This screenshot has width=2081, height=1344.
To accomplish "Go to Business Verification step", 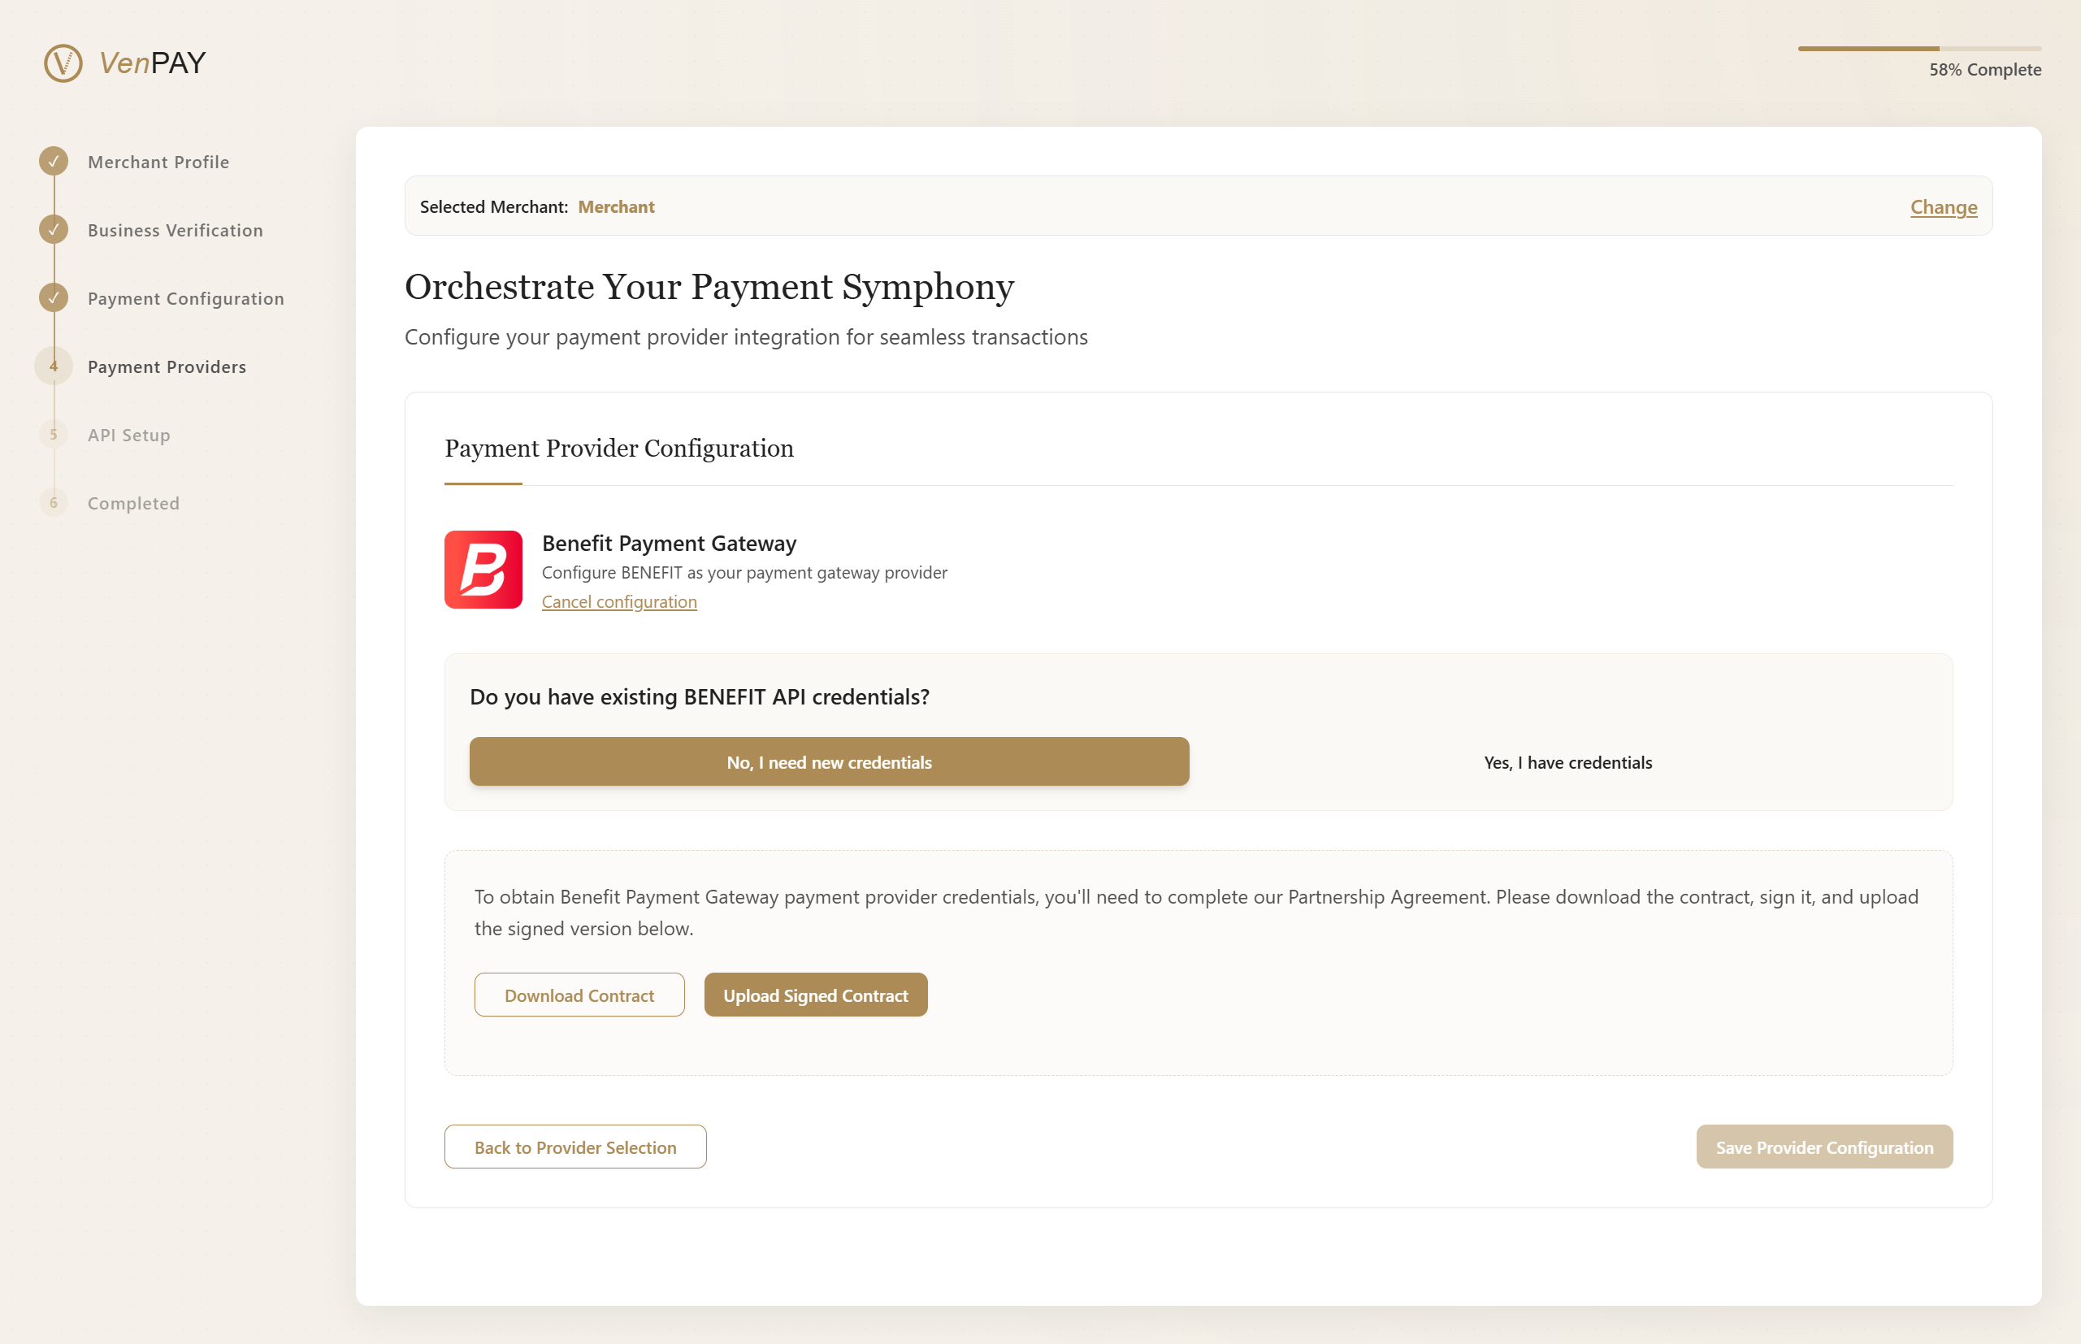I will 176,231.
